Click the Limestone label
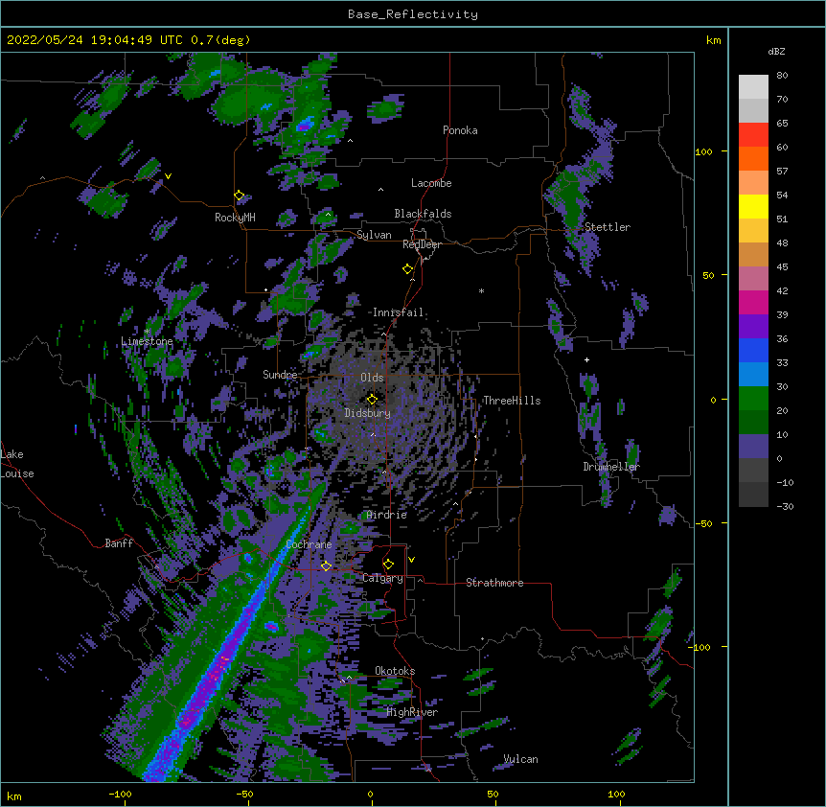 click(147, 341)
